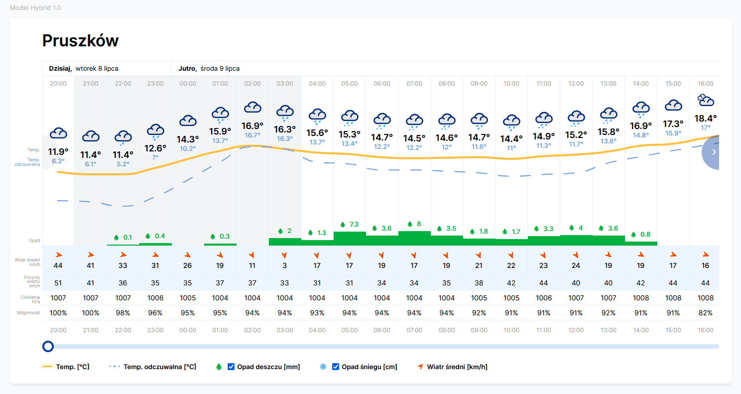Click the snowflake icon in the legend
The height and width of the screenshot is (394, 741).
(x=323, y=367)
